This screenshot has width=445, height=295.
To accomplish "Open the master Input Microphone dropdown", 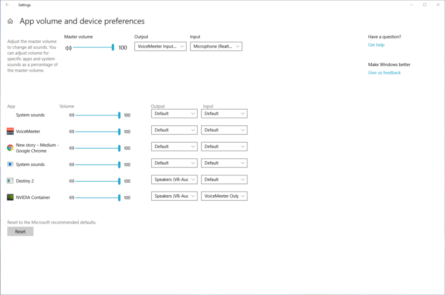I will tap(216, 46).
